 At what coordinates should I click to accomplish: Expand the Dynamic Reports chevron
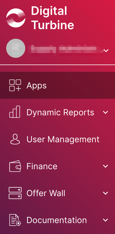coord(105,113)
